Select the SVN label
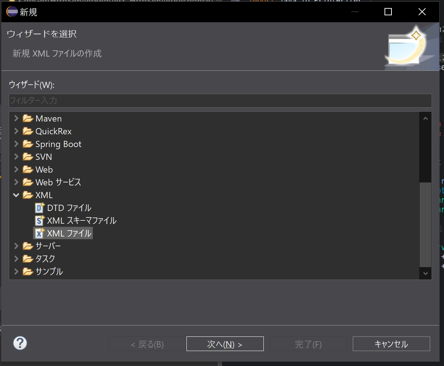Screen dimensions: 444x366 coord(44,157)
